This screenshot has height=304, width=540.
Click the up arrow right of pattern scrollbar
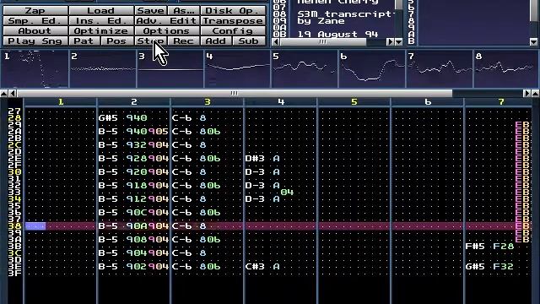coord(536,93)
